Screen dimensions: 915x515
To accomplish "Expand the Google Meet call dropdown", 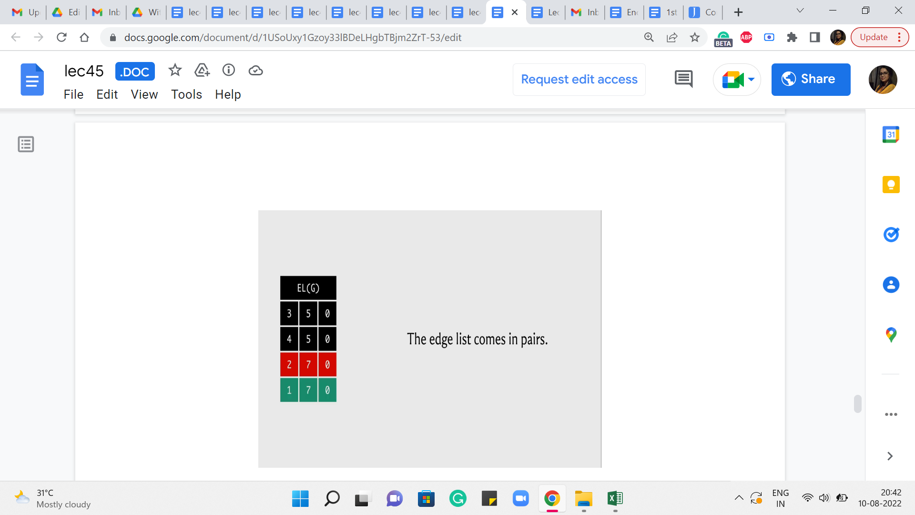I will [x=752, y=79].
